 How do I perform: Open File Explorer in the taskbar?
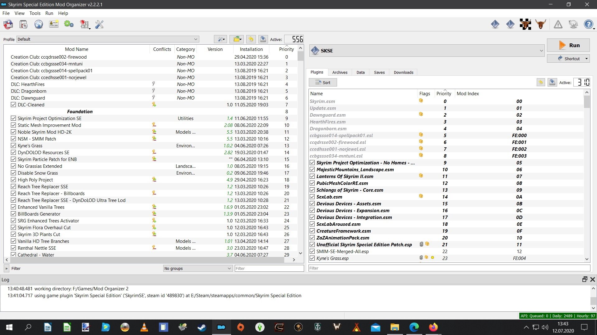pos(395,327)
